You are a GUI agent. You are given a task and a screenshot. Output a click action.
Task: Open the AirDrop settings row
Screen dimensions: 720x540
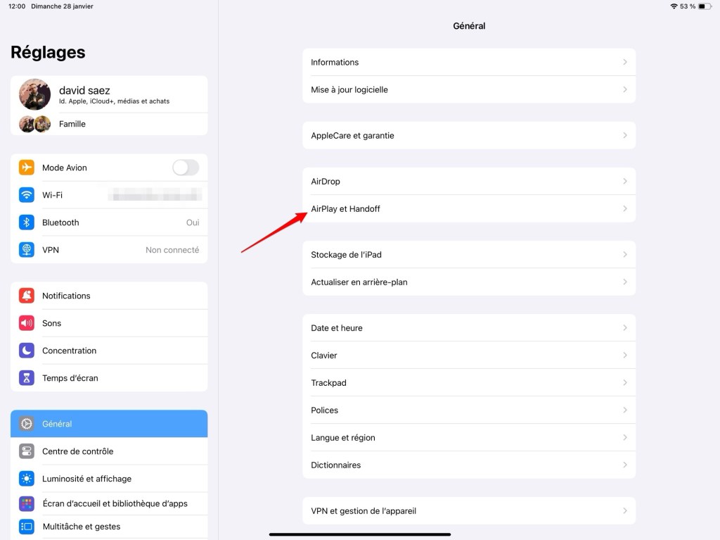pyautogui.click(x=469, y=182)
